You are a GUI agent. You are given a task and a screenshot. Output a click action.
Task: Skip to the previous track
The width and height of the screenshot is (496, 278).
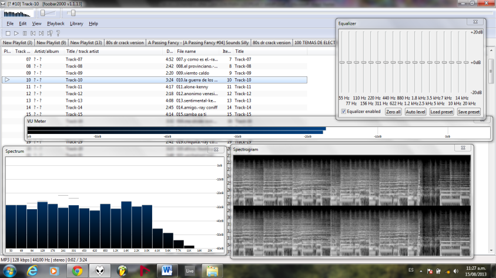[x=33, y=34]
